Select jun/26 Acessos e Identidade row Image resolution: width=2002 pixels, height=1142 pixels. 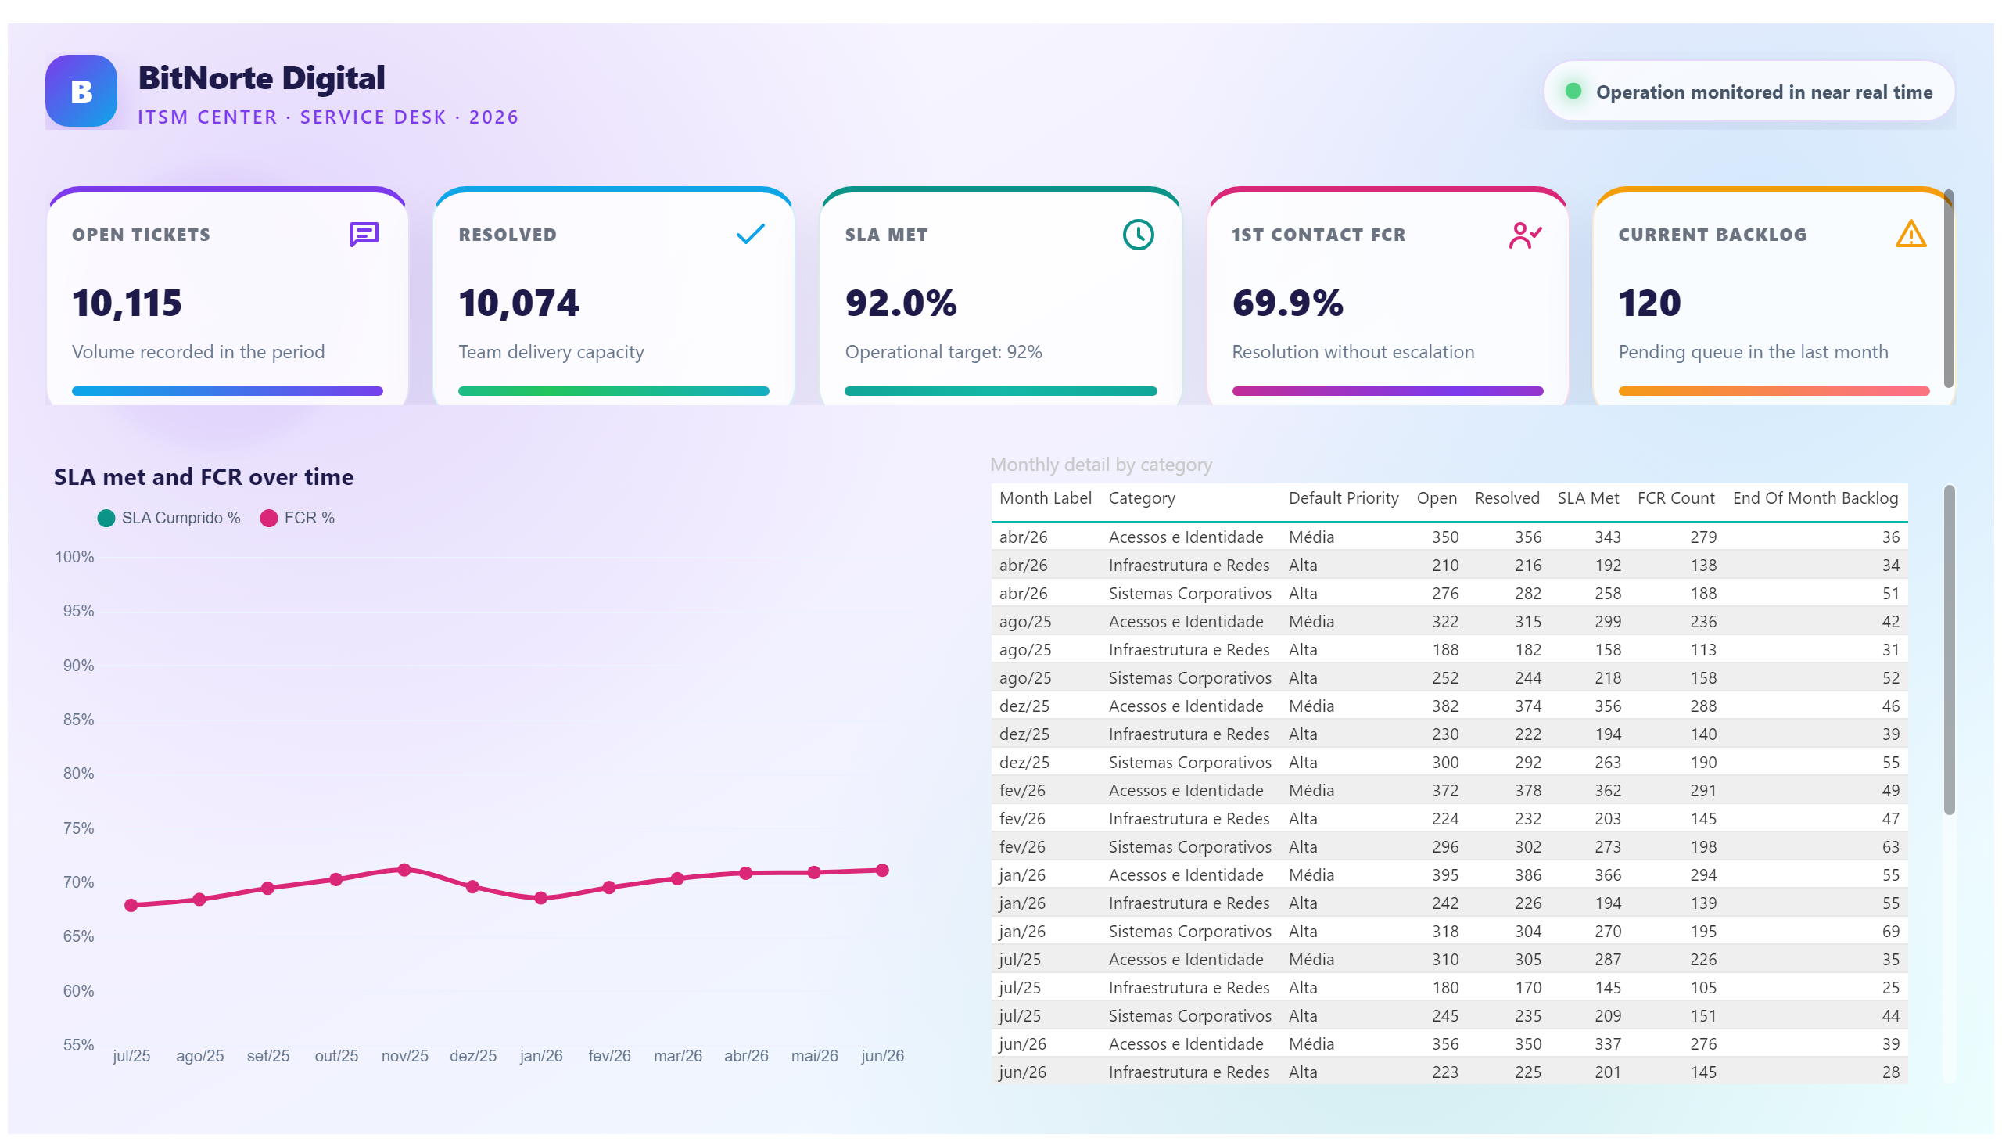1448,1044
